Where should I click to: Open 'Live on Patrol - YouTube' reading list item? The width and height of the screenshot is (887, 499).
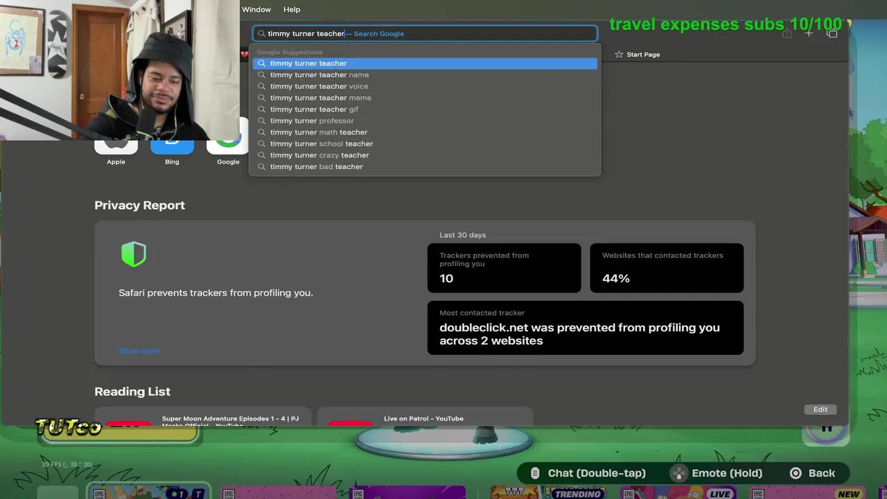[425, 417]
